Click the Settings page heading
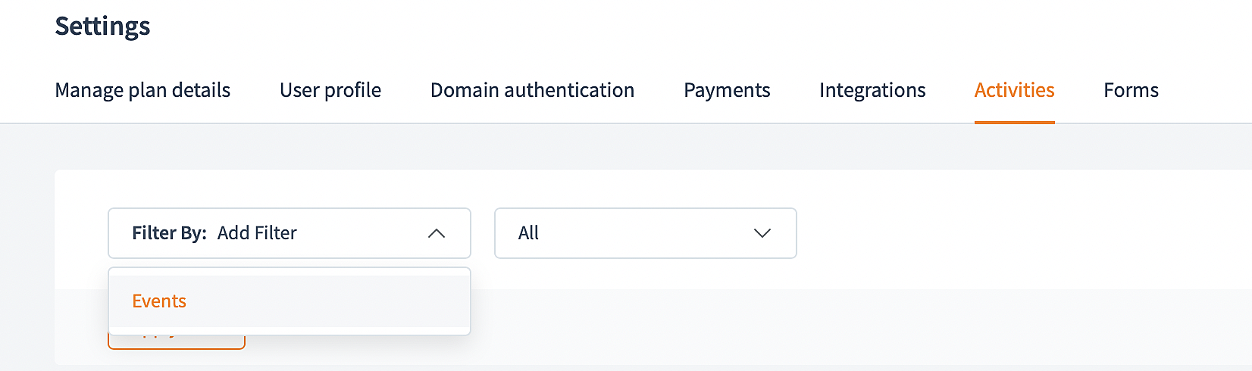This screenshot has height=371, width=1252. [103, 26]
